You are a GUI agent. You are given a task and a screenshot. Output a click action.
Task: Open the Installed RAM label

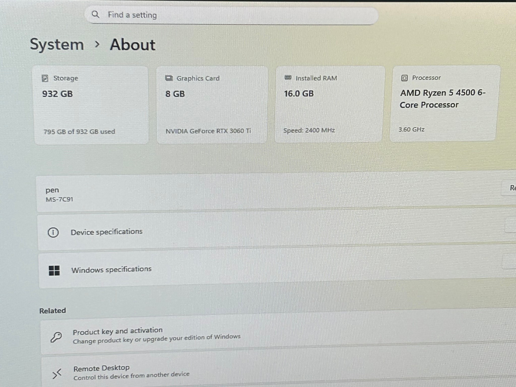316,78
